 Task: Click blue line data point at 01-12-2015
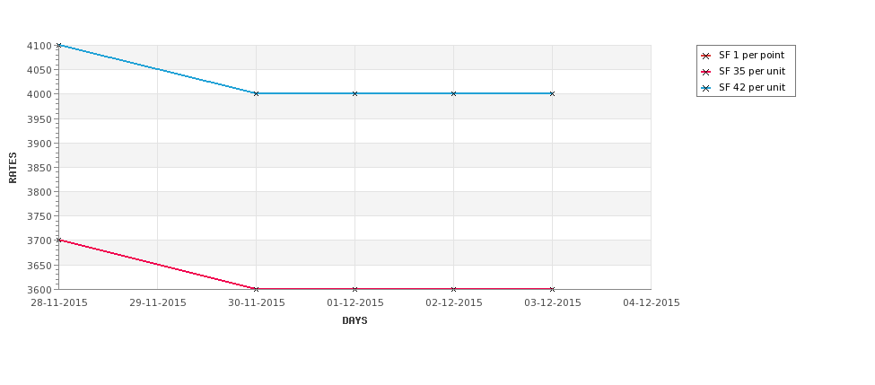tap(354, 93)
